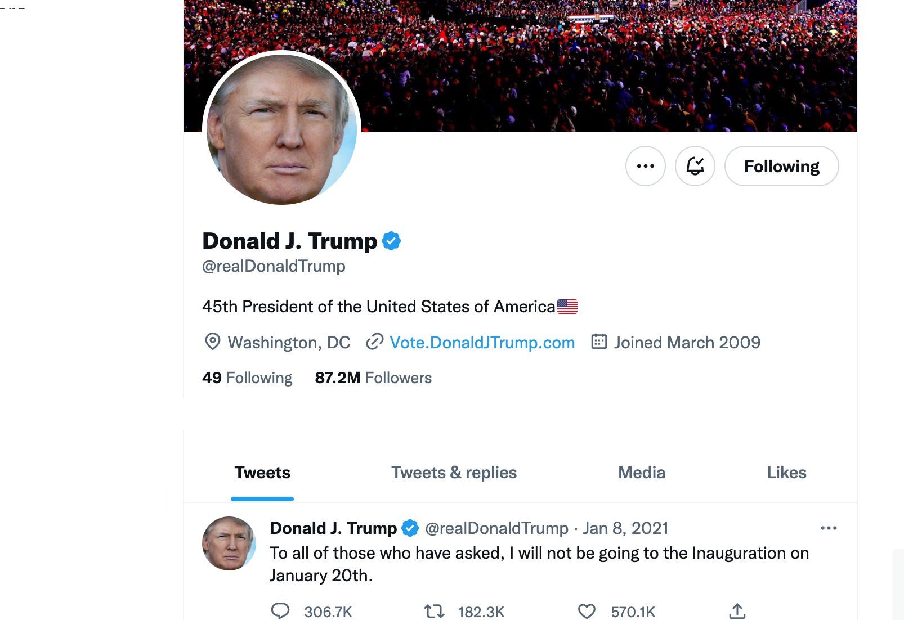
Task: Click the share upload icon on tweet
Action: (x=737, y=611)
